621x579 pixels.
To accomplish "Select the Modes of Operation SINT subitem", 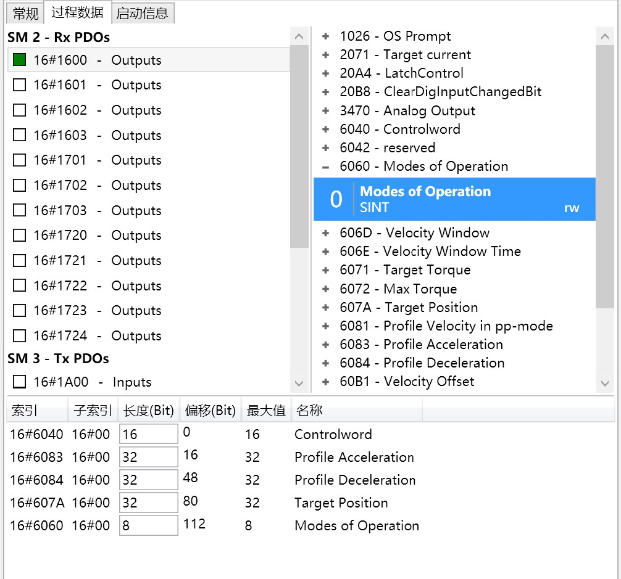I will (454, 199).
